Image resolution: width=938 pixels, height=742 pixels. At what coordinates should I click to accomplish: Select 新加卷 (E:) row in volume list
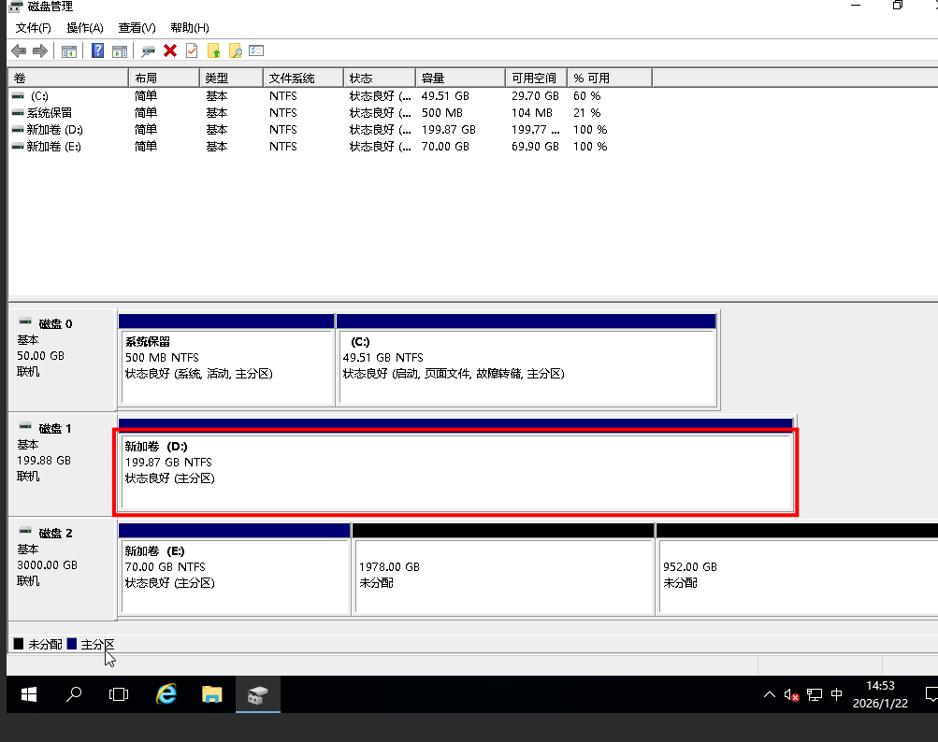pos(54,147)
